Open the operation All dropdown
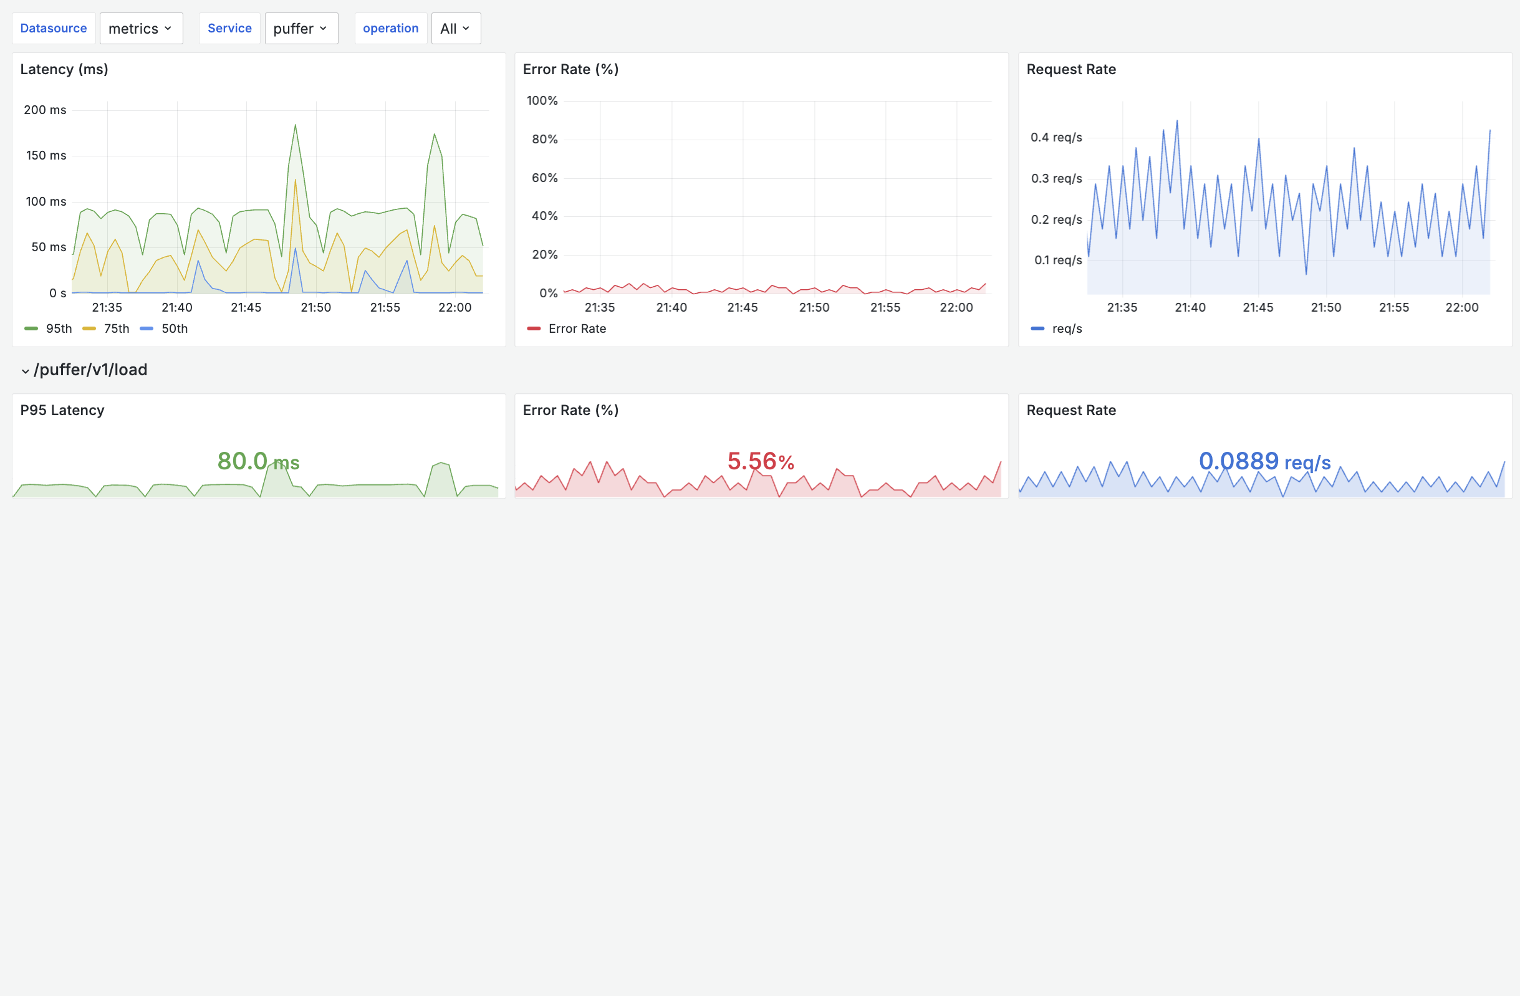The image size is (1520, 996). click(455, 28)
